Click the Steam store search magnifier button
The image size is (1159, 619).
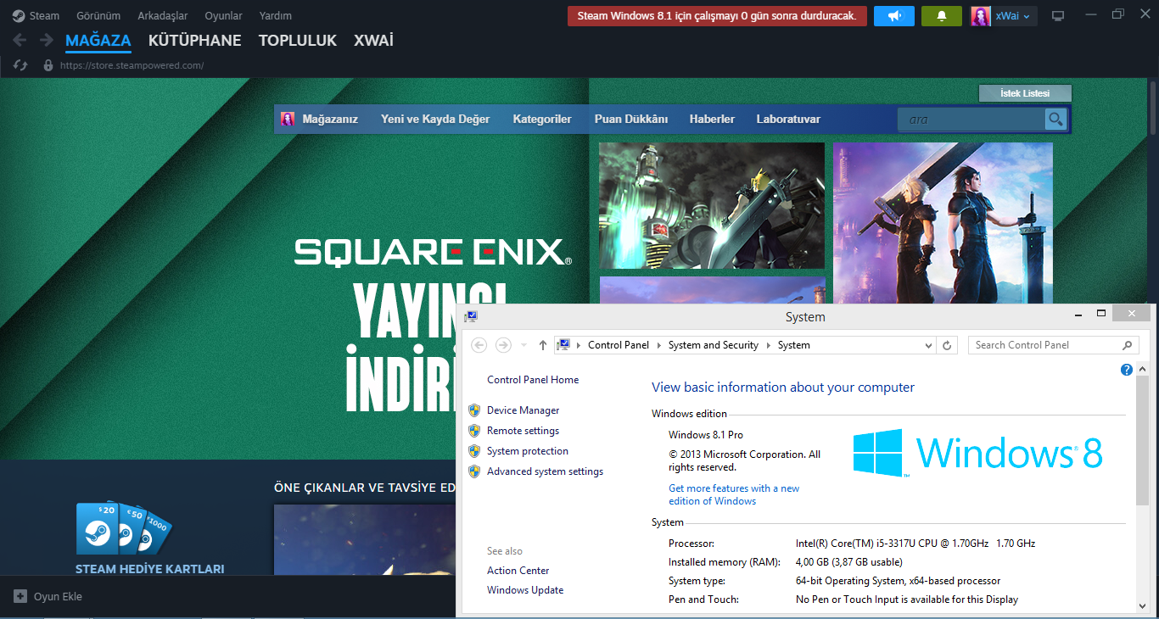(x=1055, y=120)
